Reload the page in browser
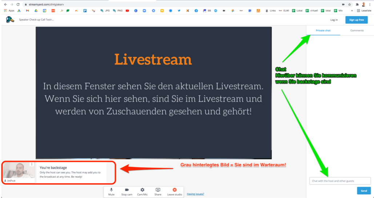 tap(18, 4)
